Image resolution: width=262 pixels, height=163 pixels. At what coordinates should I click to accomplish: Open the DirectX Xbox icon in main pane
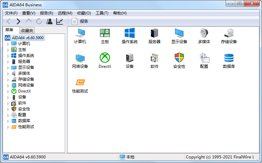[x=105, y=61]
